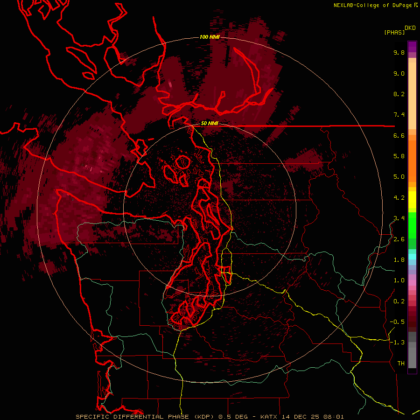420x420 pixels.
Task: Click the -1.3 value on color scale
Action: (x=397, y=343)
